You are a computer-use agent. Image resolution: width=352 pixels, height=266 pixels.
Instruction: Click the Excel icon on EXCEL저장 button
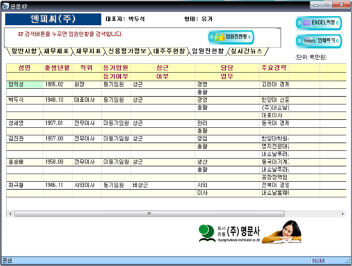click(x=307, y=22)
